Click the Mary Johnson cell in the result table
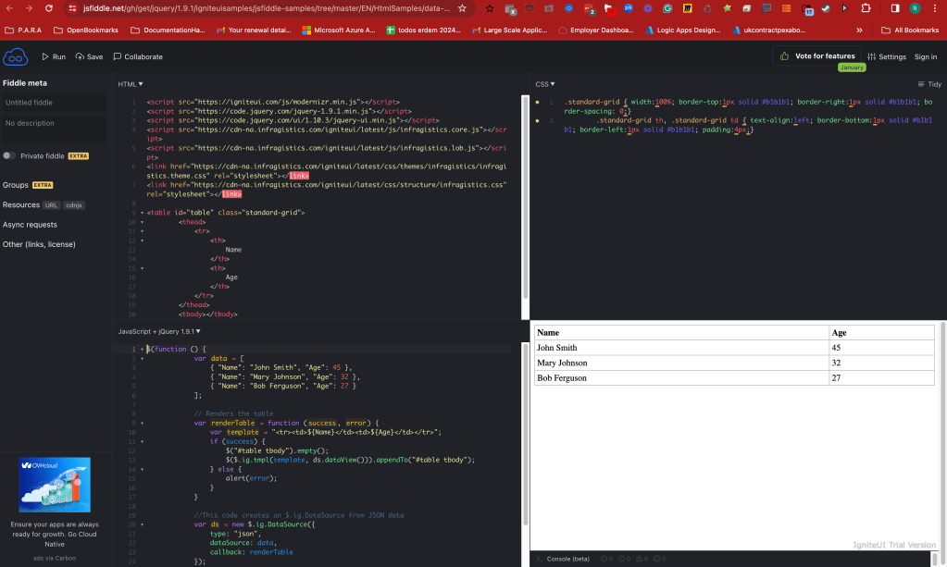947x567 pixels. 681,363
